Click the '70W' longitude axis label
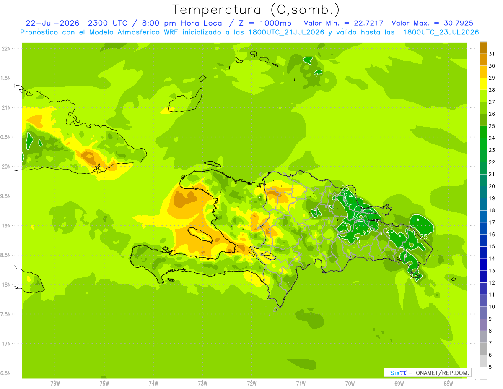503x389 pixels. (350, 384)
